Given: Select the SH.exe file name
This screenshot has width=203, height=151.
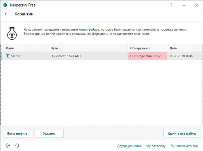Looking at the screenshot, I should tap(16, 56).
